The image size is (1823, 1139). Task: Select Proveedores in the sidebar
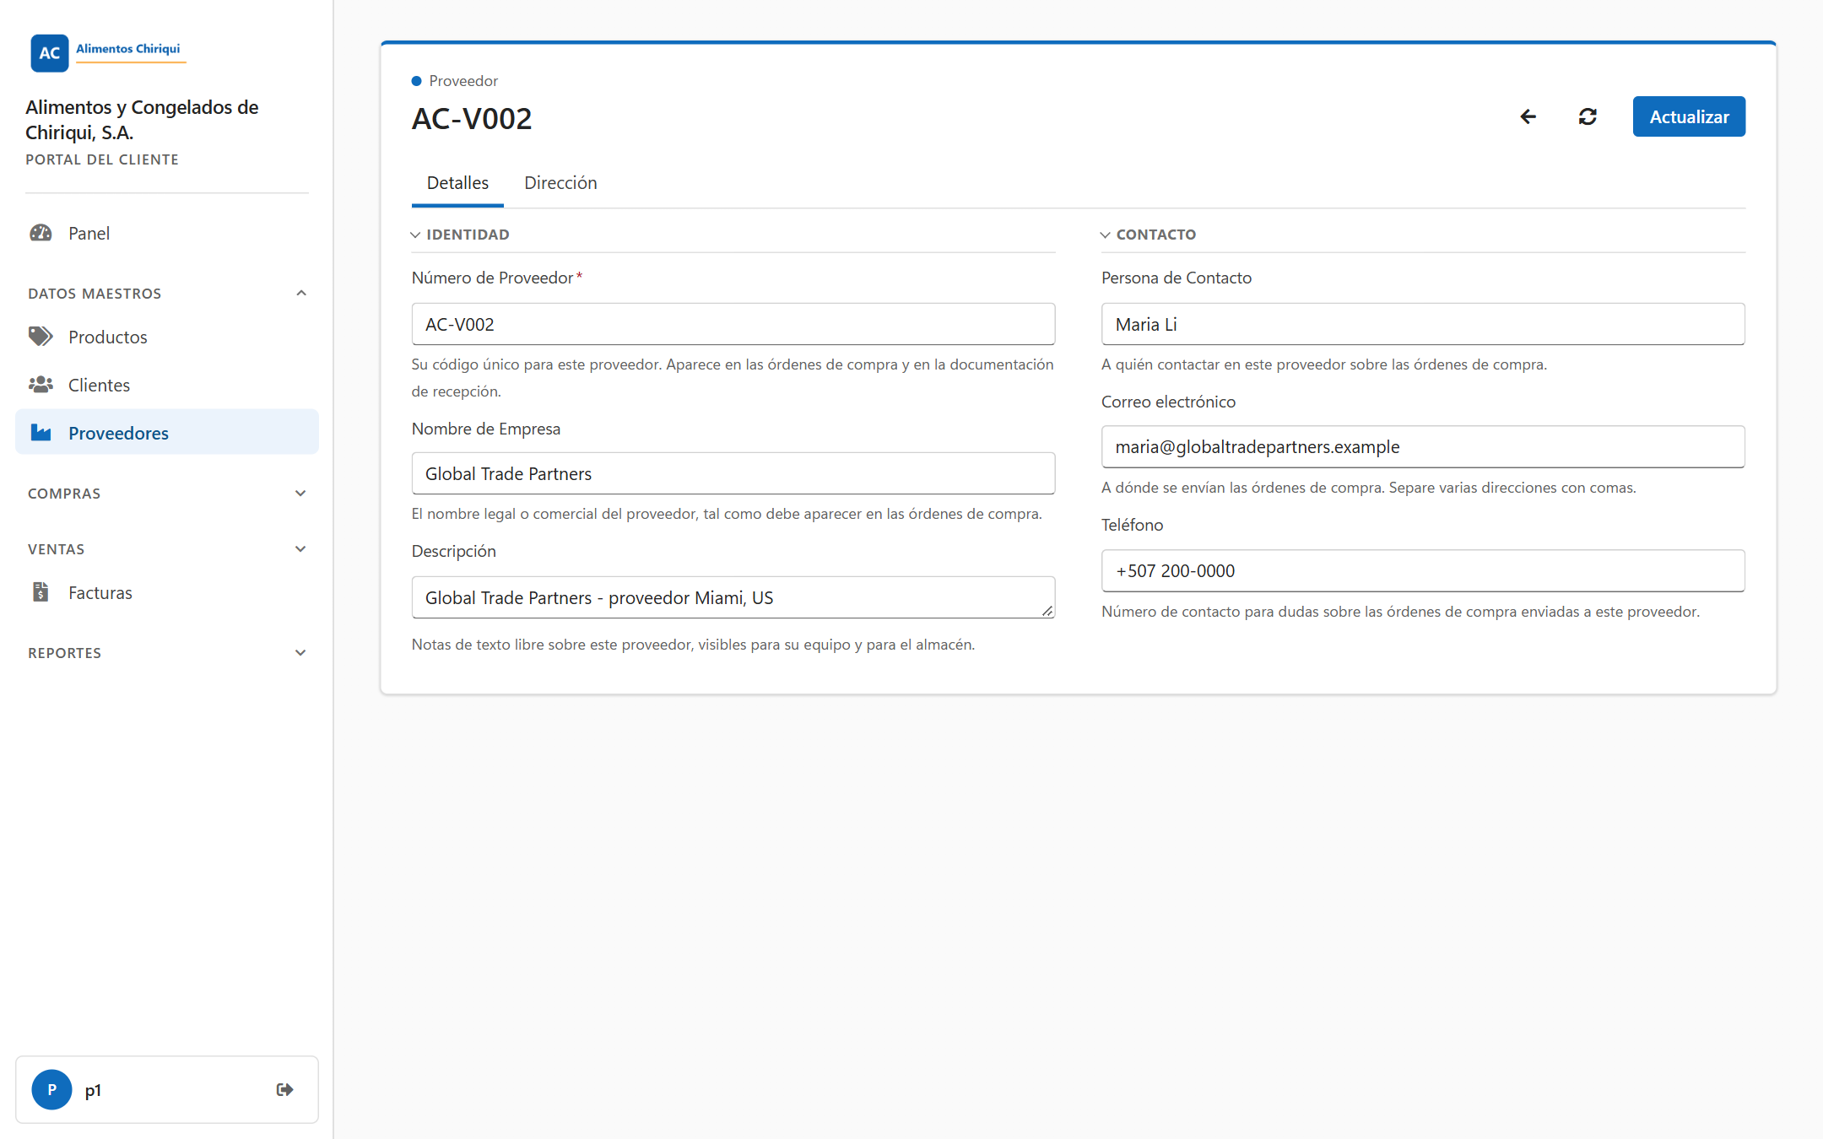[167, 432]
